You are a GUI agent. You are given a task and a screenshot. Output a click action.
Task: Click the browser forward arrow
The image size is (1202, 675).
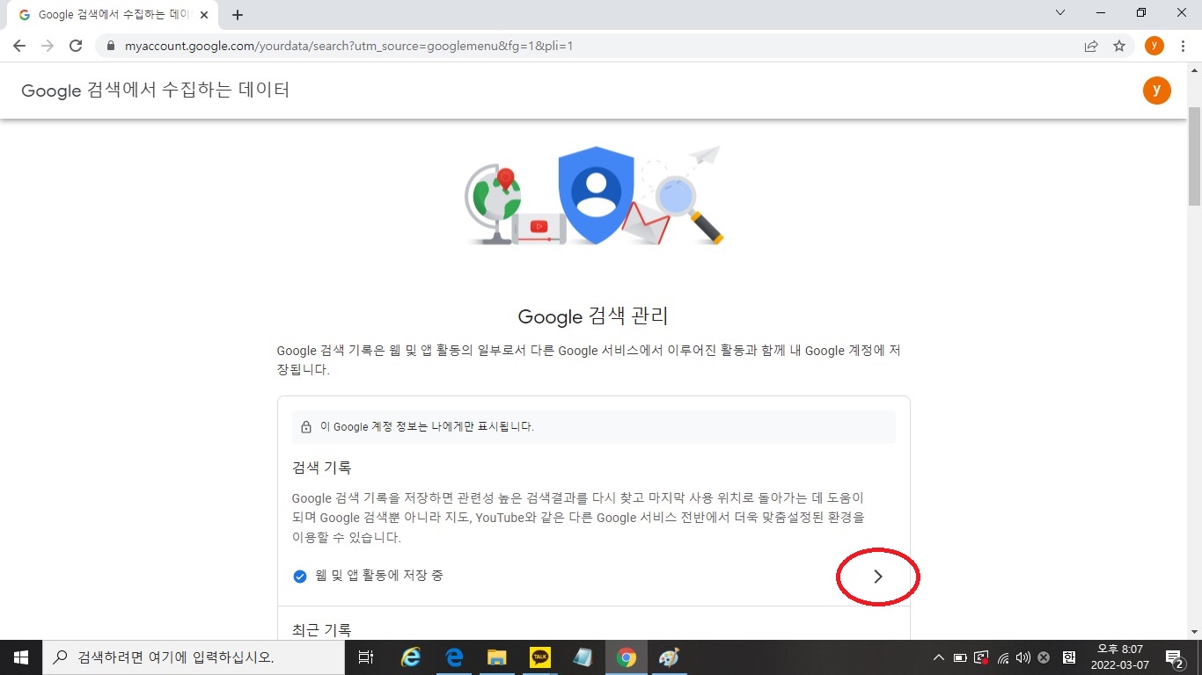48,46
